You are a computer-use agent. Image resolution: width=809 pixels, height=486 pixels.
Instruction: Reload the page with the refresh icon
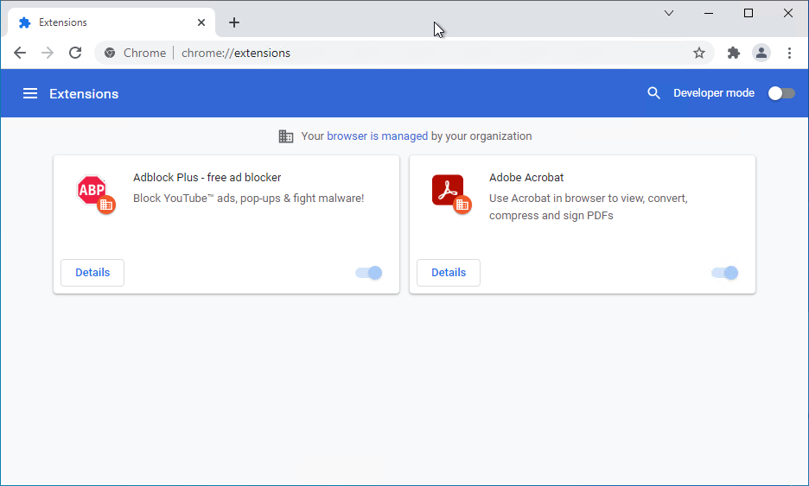tap(75, 53)
